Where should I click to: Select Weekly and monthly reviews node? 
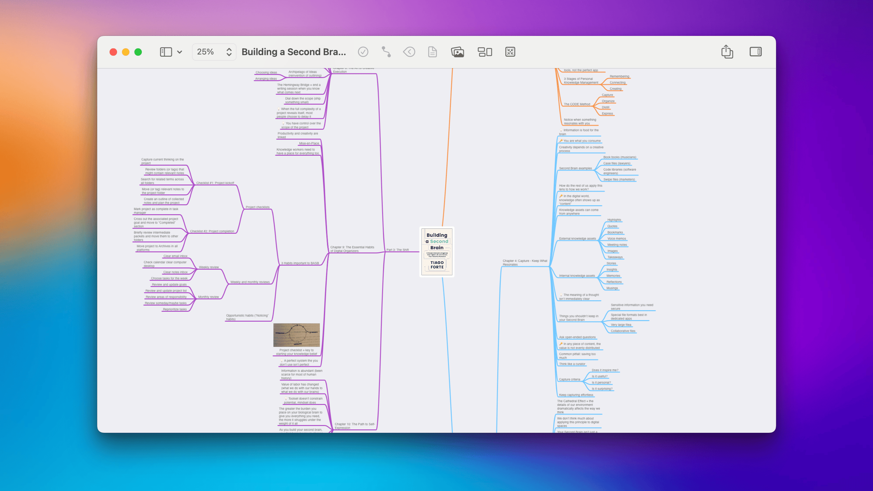[250, 282]
